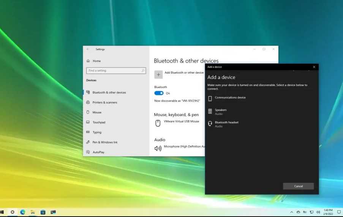The width and height of the screenshot is (343, 217).
Task: Select the Communications device phone icon
Action: pyautogui.click(x=210, y=99)
